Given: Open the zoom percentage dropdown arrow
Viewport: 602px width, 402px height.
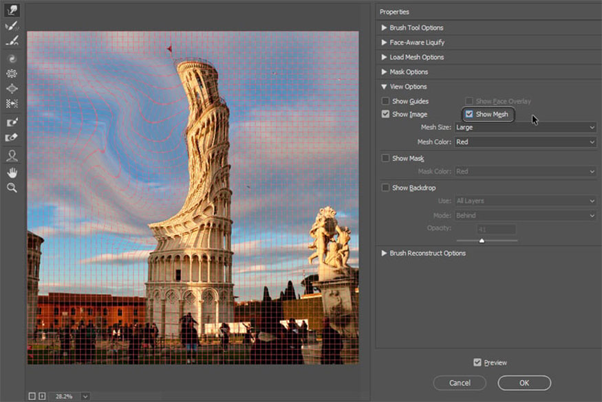Looking at the screenshot, I should [x=85, y=396].
